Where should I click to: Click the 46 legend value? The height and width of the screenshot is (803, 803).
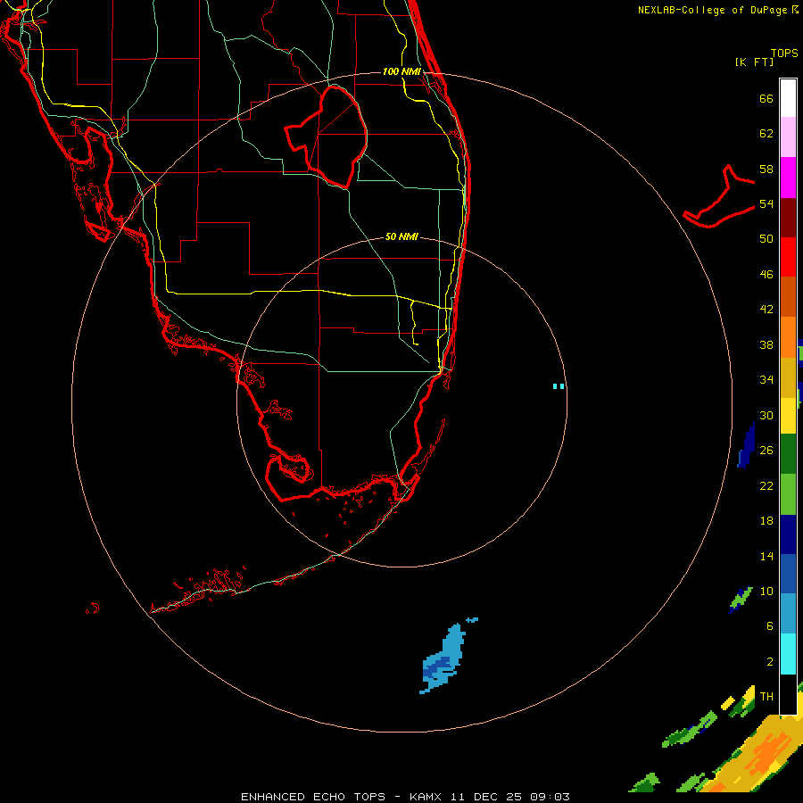[x=766, y=274]
